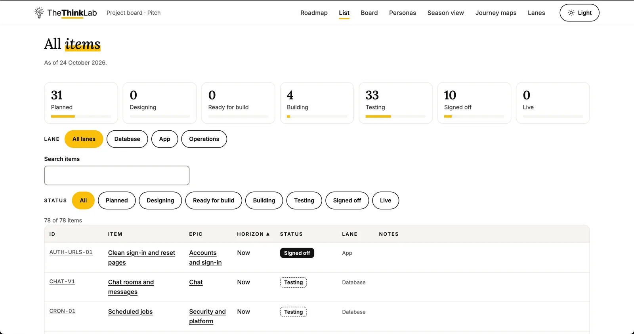Open Clean sign-in and reset pages item
Image resolution: width=634 pixels, height=334 pixels.
[141, 258]
